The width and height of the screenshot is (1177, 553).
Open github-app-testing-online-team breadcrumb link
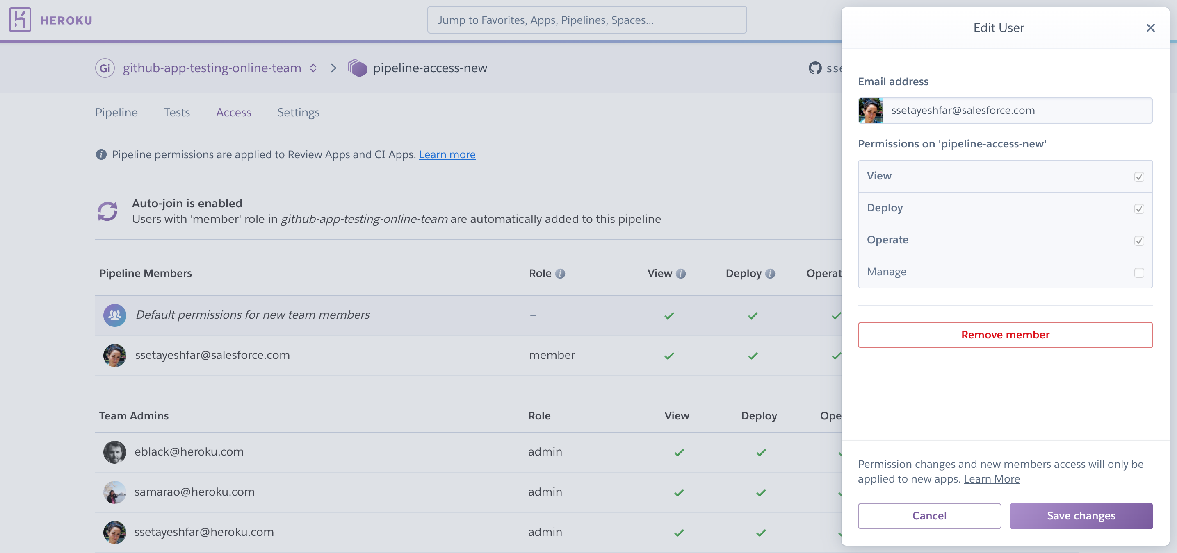click(212, 68)
